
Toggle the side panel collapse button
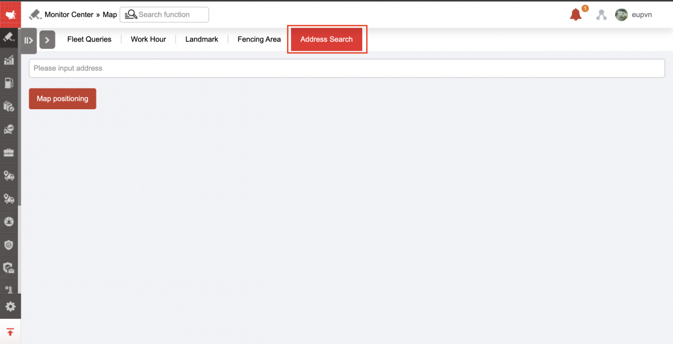coord(29,40)
